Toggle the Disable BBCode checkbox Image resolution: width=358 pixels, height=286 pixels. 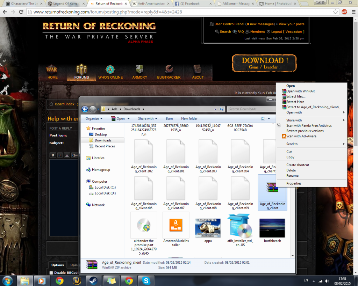pos(51,273)
